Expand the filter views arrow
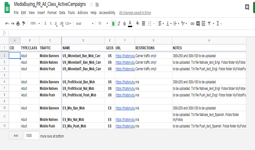The width and height of the screenshot is (255, 150). (213, 24)
